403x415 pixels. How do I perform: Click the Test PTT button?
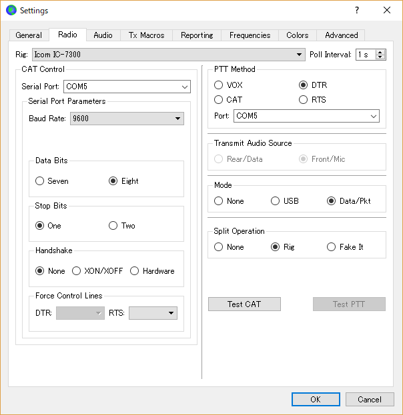pos(349,304)
